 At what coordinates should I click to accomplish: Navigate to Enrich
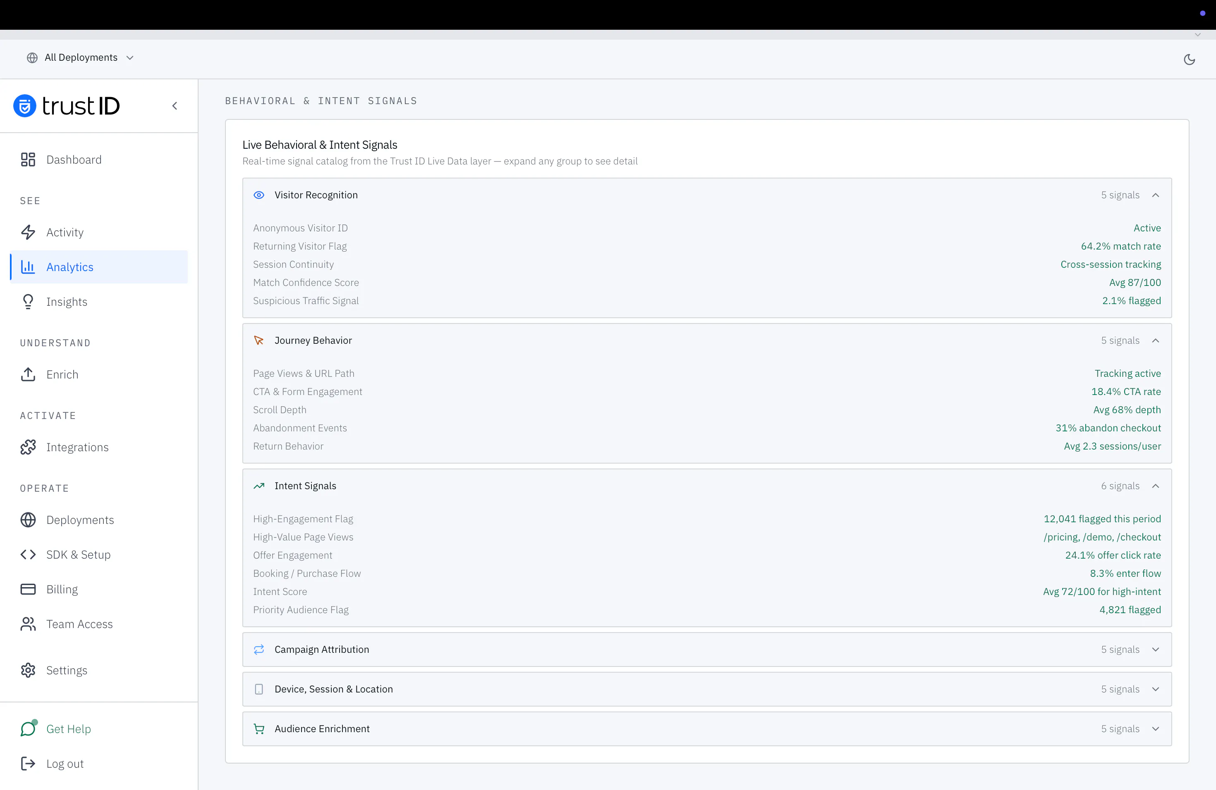click(x=98, y=375)
